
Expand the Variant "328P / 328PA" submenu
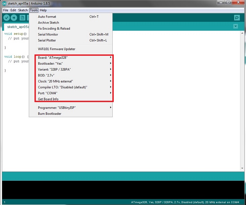(71, 70)
